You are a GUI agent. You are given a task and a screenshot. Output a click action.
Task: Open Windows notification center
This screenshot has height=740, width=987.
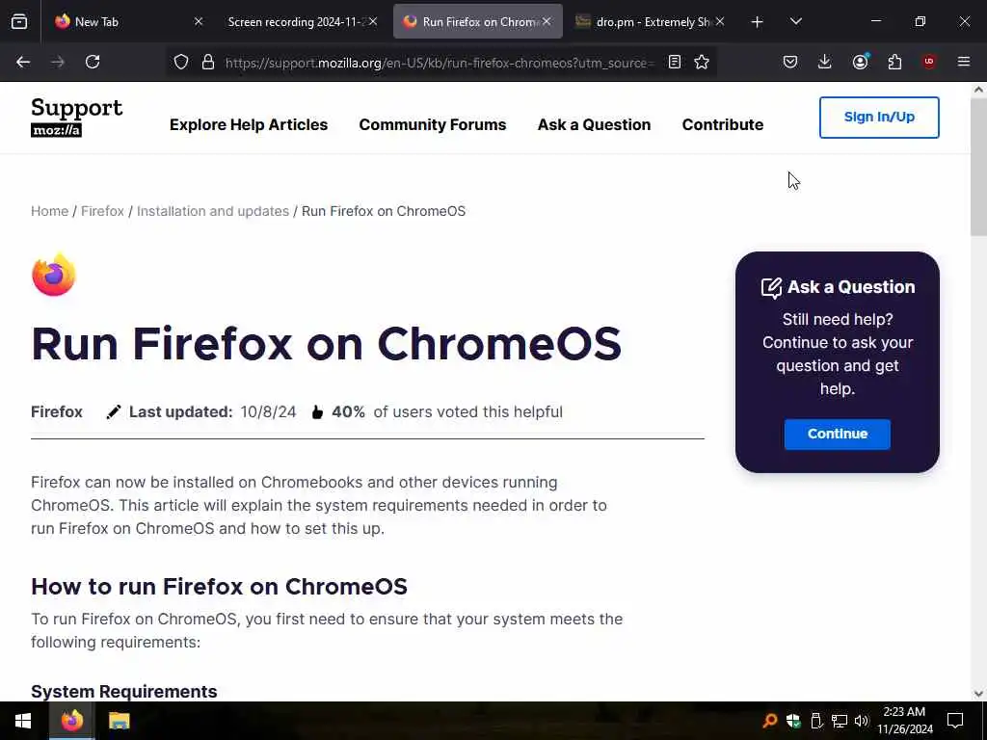[x=955, y=721]
